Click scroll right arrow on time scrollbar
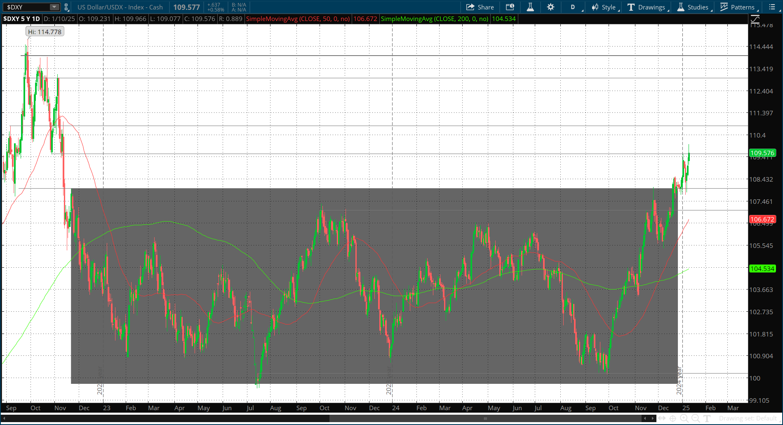 coord(652,418)
